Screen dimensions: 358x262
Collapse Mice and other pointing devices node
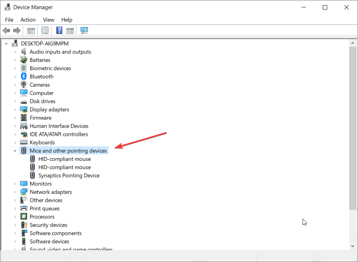15,151
